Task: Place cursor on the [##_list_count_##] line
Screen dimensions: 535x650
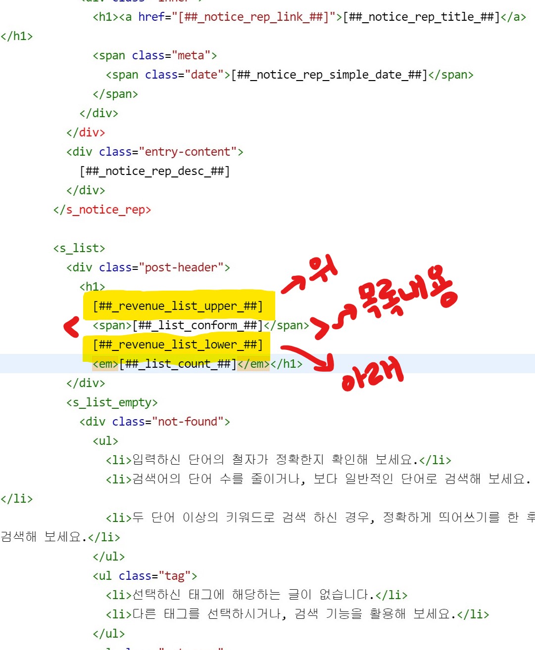Action: (197, 364)
